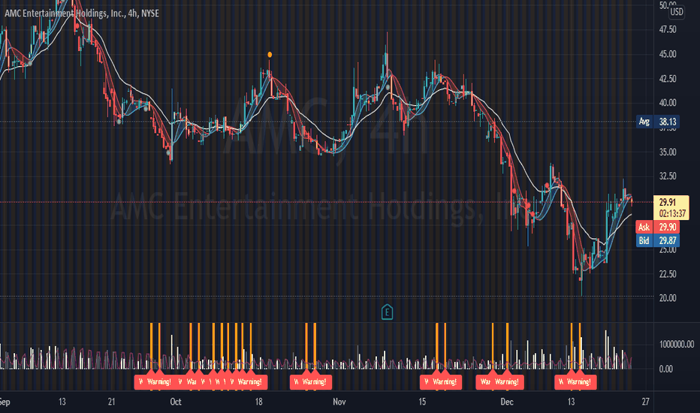The height and width of the screenshot is (413, 700).
Task: Click the Warning! label near December start
Action: point(507,382)
